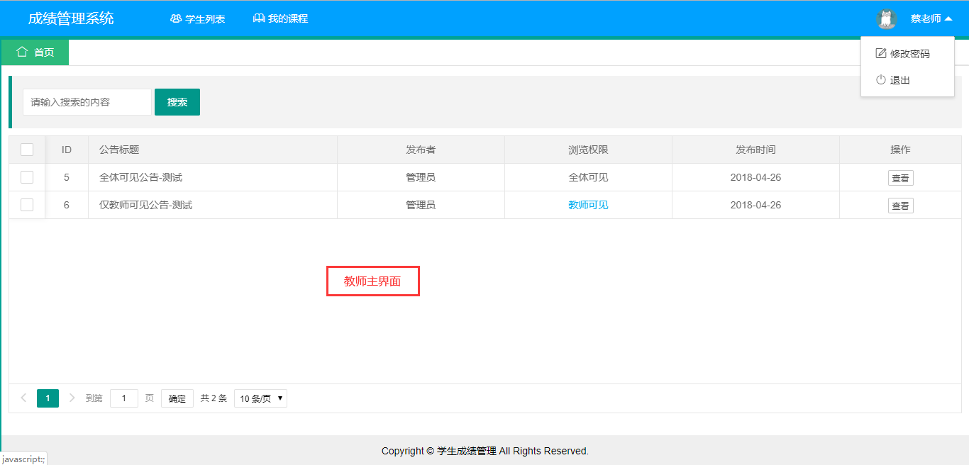This screenshot has width=969, height=465.
Task: Click the green 搜索 button
Action: 177,102
